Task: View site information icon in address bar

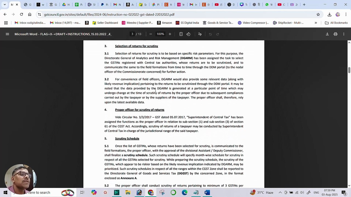Action: coord(39,15)
